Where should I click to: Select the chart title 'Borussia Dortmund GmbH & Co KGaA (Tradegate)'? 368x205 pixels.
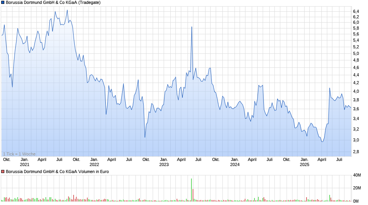[x=53, y=3]
